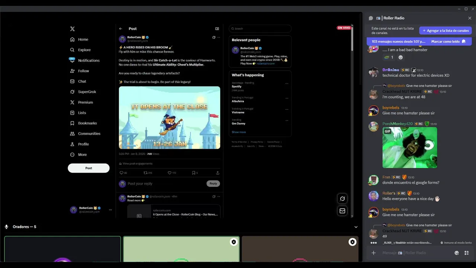Open the rollercoin.com link in Relevant people
476x268 pixels.
[266, 64]
